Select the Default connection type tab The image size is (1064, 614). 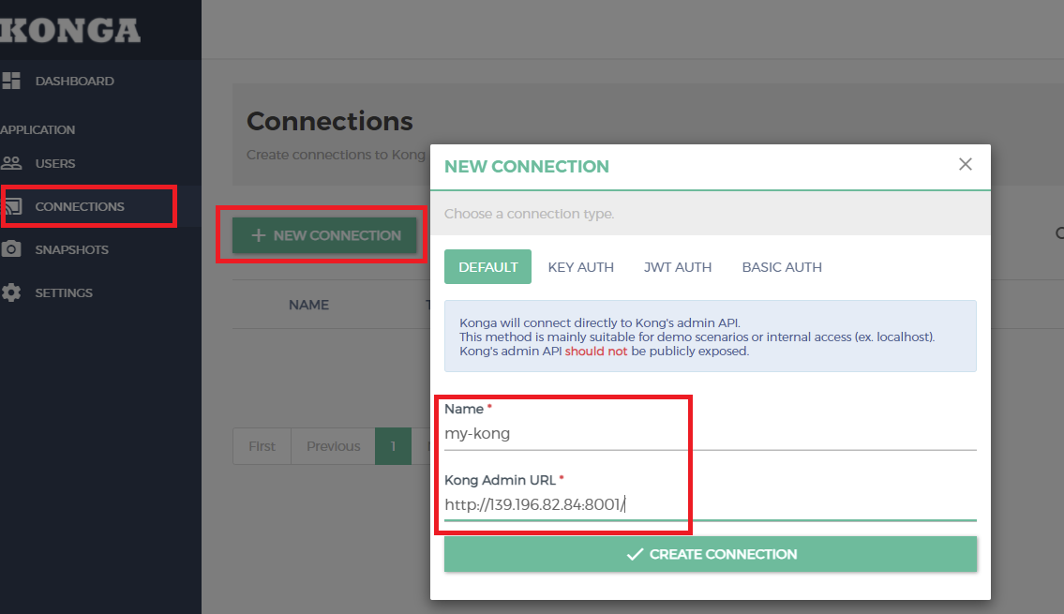point(487,266)
